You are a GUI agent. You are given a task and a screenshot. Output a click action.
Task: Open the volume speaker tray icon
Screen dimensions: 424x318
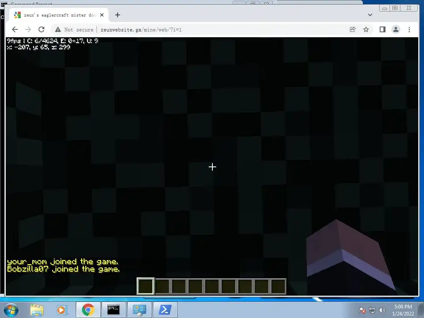(382, 310)
